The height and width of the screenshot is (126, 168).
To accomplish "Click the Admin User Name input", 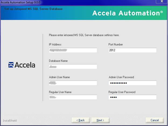I will coord(73,83).
